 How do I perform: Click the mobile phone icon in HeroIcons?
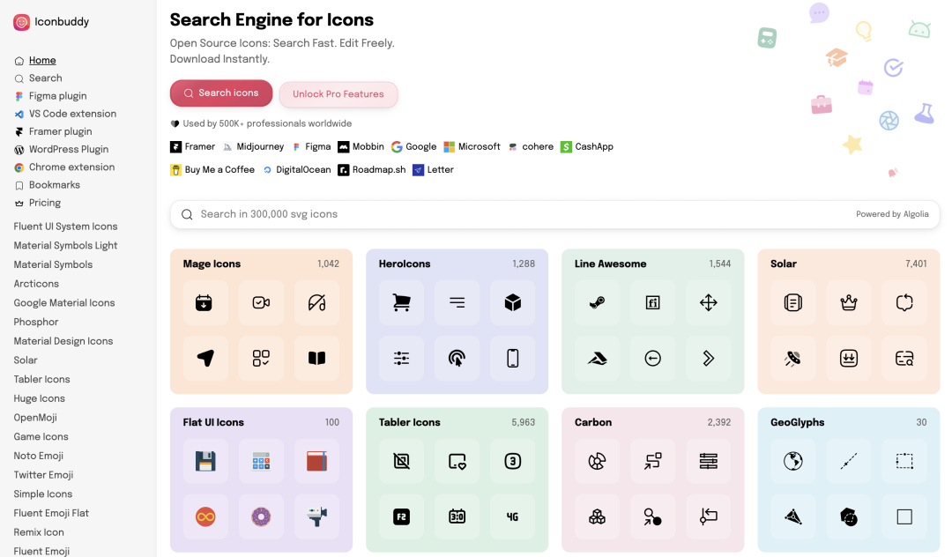point(513,358)
